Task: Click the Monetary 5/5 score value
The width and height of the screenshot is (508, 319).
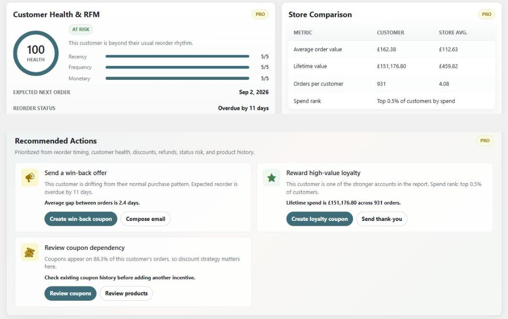Action: click(265, 78)
